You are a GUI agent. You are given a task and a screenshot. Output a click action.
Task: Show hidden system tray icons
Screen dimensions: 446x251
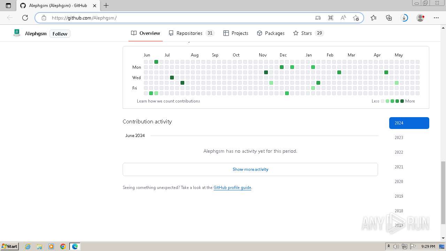click(389, 246)
